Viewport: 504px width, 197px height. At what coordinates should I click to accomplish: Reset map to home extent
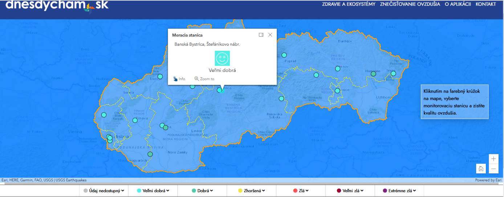coord(481,169)
